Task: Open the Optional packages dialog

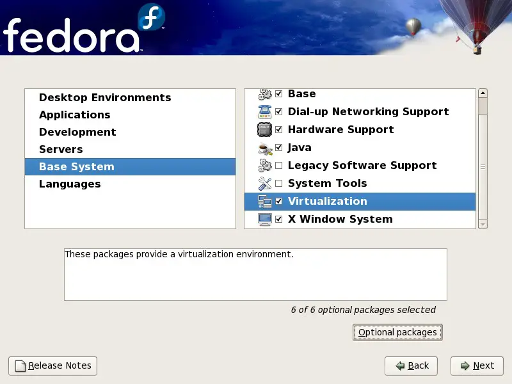Action: coord(397,332)
